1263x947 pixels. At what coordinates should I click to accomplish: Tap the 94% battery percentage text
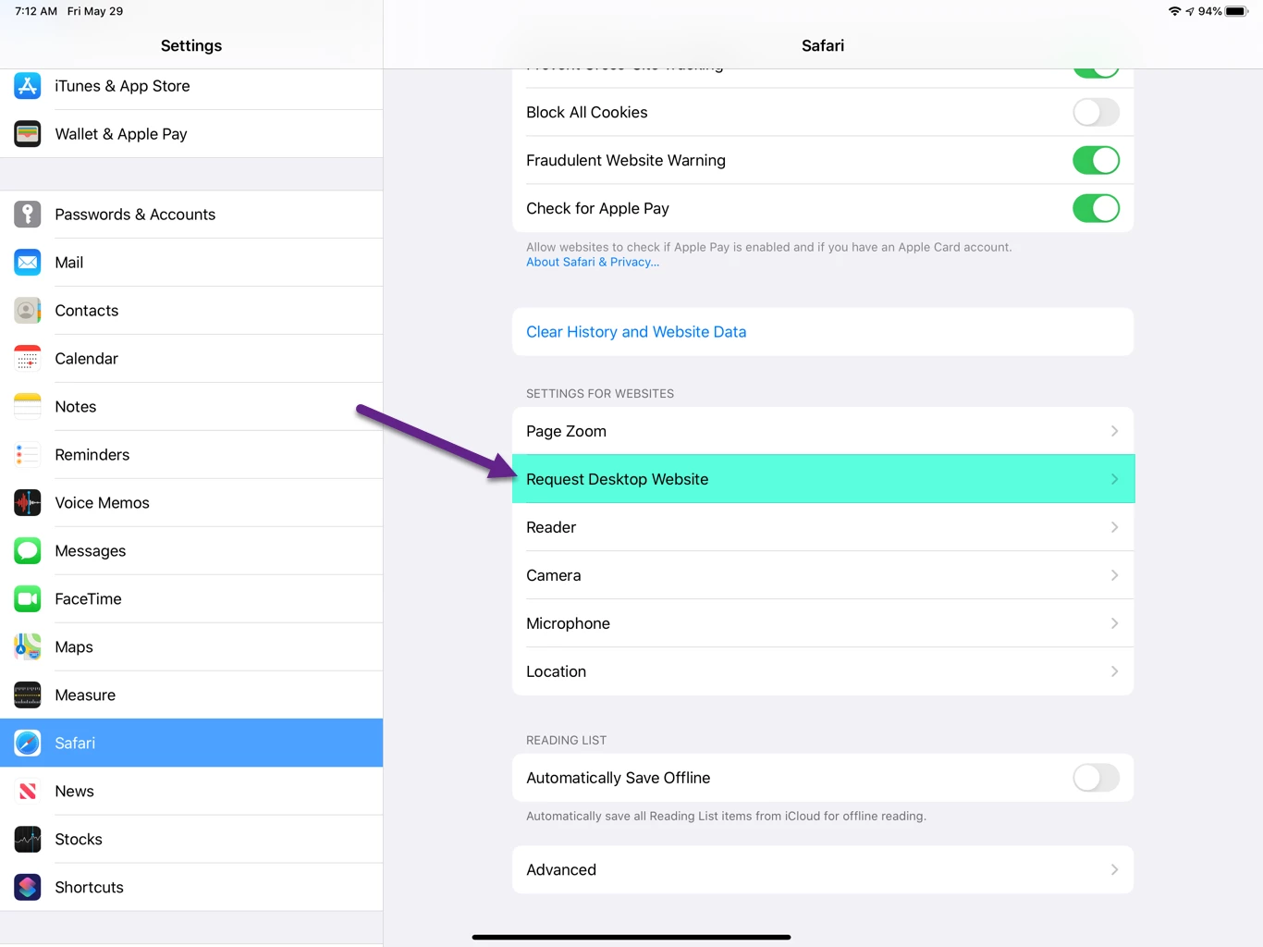(1209, 11)
